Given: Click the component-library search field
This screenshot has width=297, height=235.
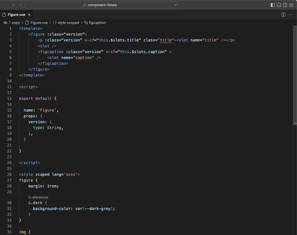Looking at the screenshot, I should pos(102,5).
